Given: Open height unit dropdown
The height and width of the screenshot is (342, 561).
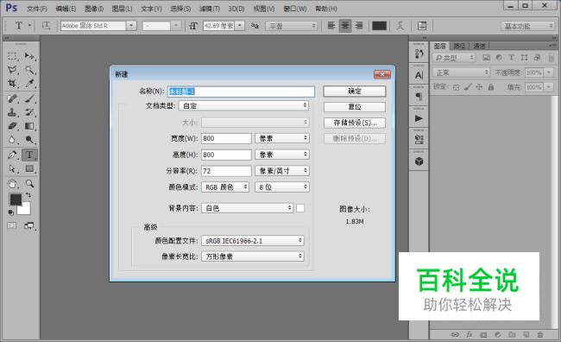Looking at the screenshot, I should [x=282, y=155].
